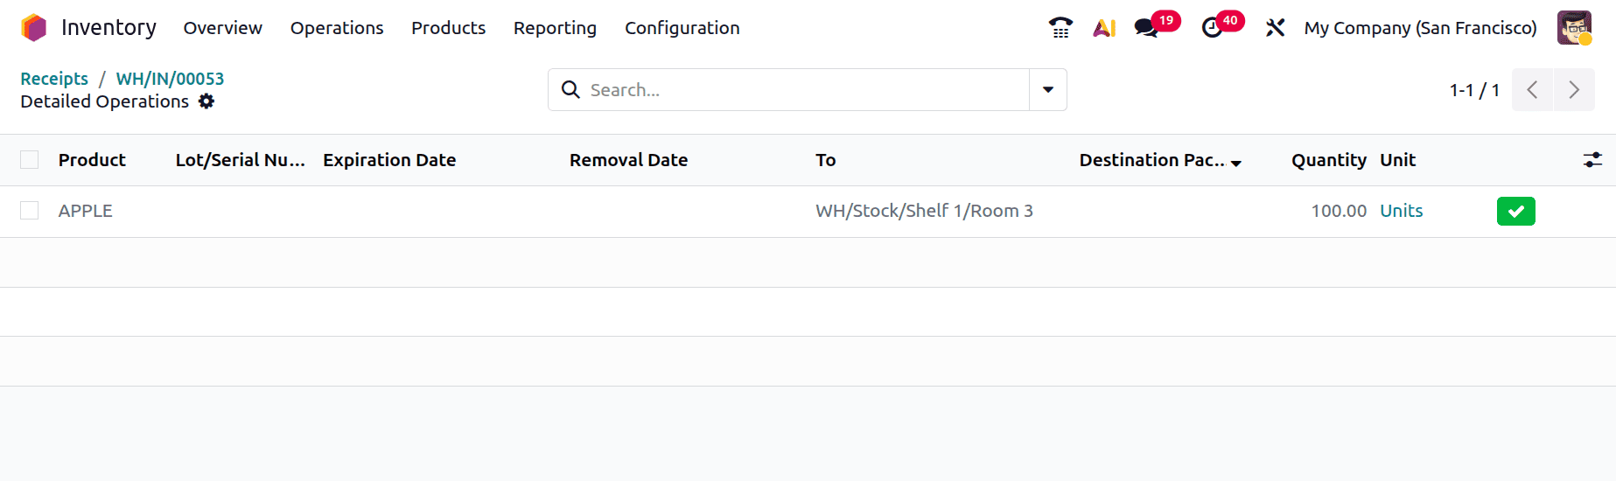1616x481 pixels.
Task: Toggle the select-all header checkbox
Action: pyautogui.click(x=30, y=160)
